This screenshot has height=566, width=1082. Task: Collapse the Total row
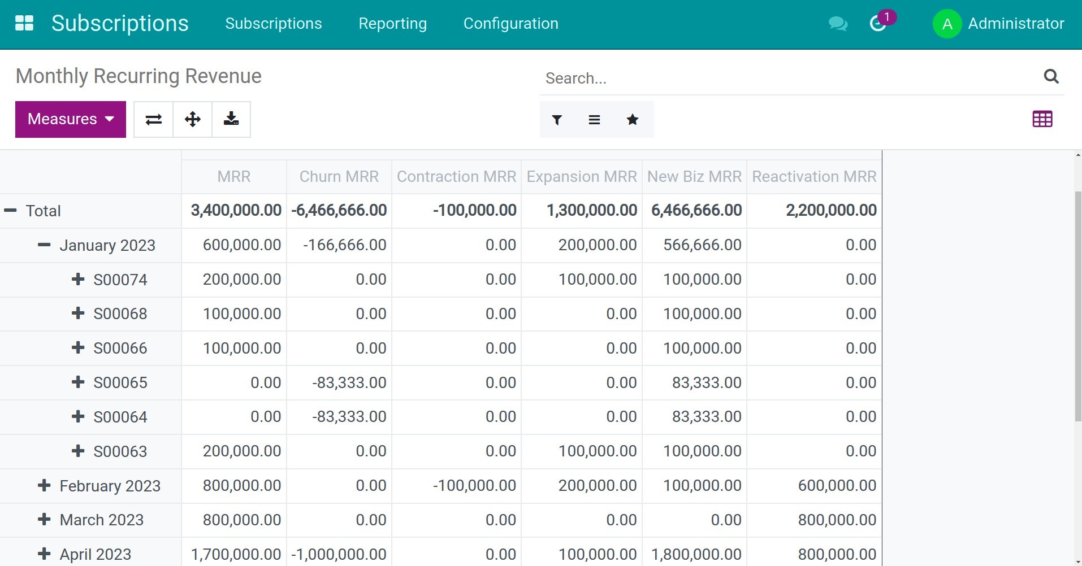pos(10,211)
